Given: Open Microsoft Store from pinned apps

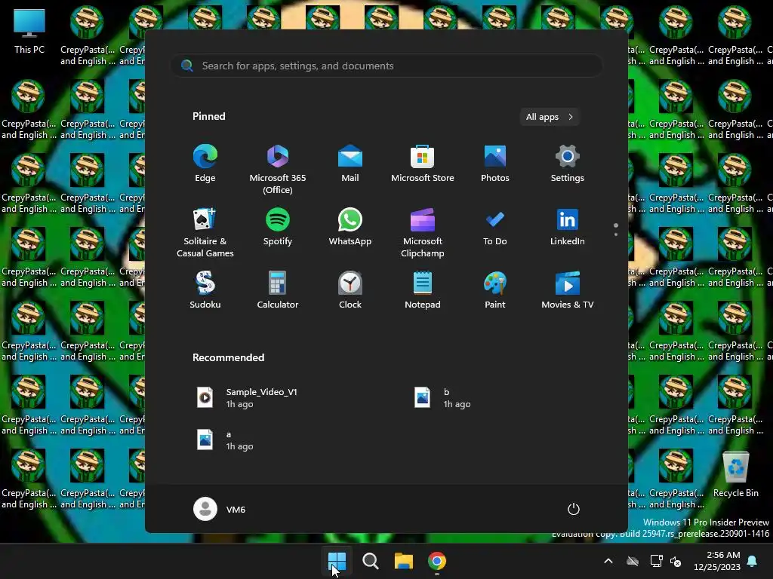Looking at the screenshot, I should coord(423,164).
